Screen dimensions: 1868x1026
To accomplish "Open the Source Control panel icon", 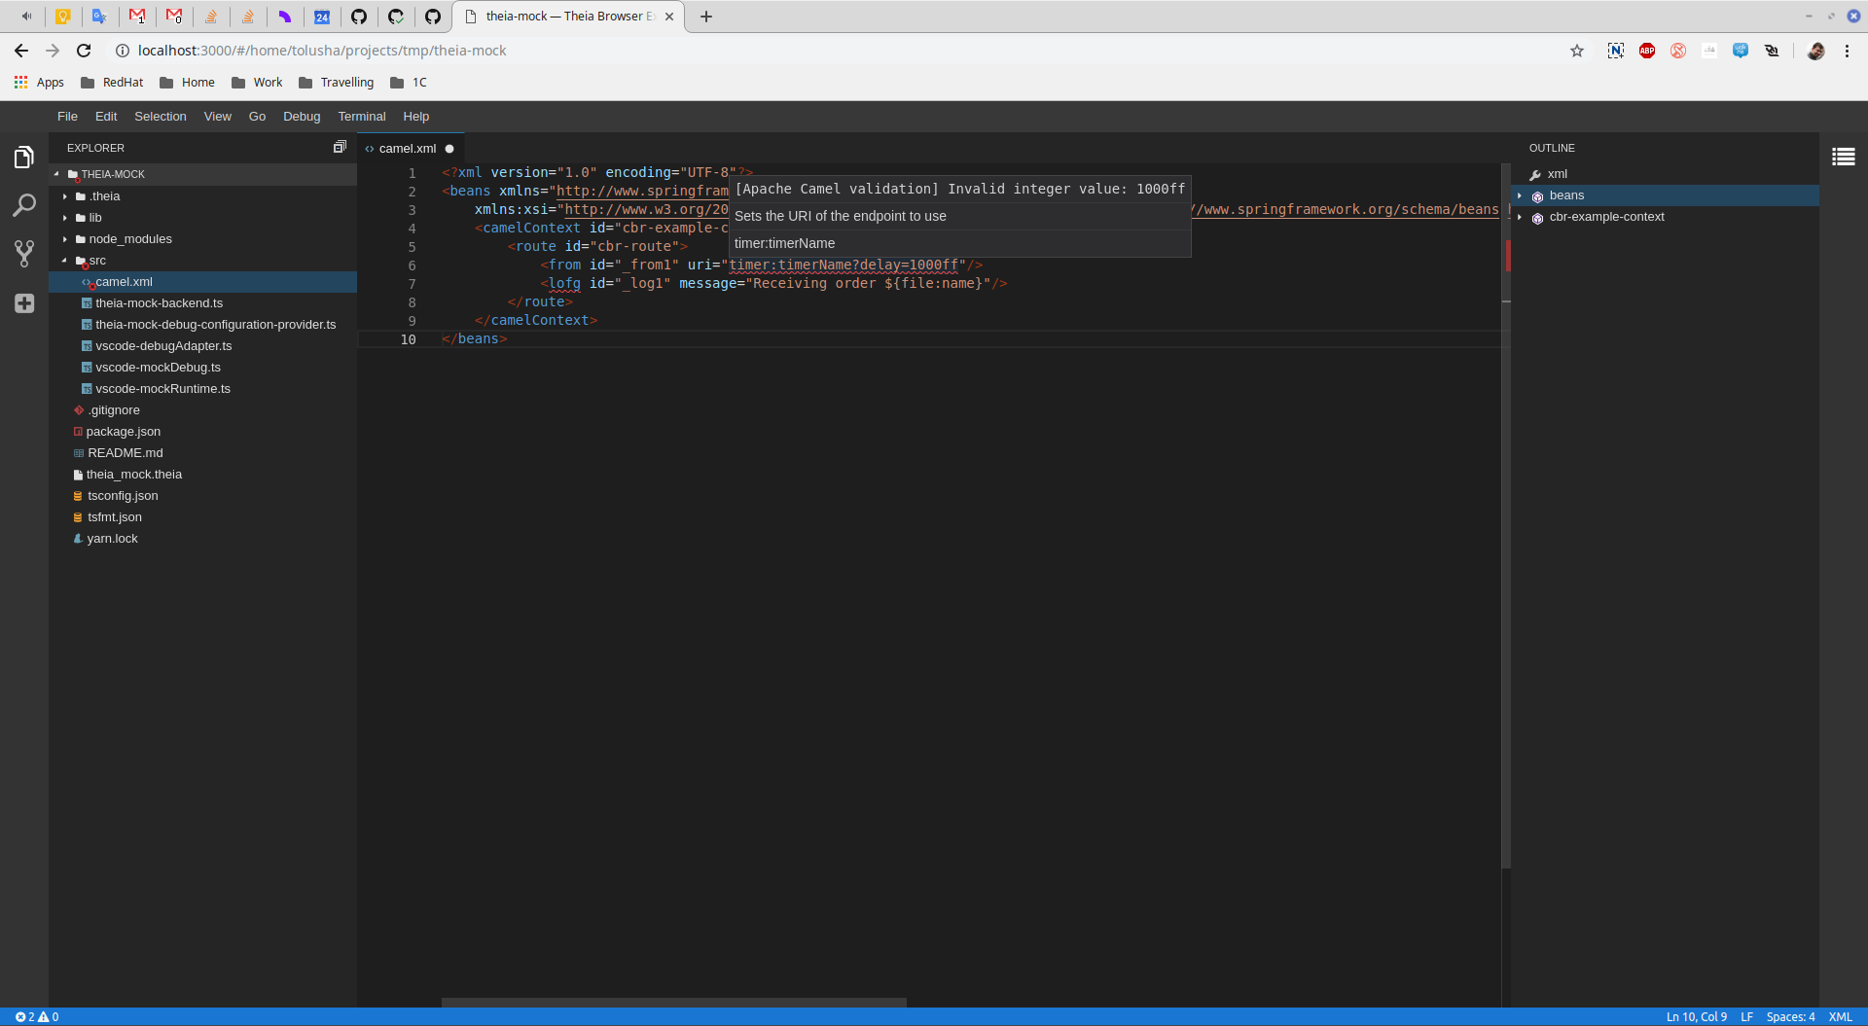I will tap(23, 254).
